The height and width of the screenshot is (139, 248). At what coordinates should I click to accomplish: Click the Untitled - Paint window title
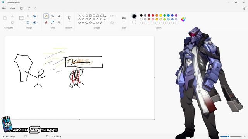coord(13,3)
